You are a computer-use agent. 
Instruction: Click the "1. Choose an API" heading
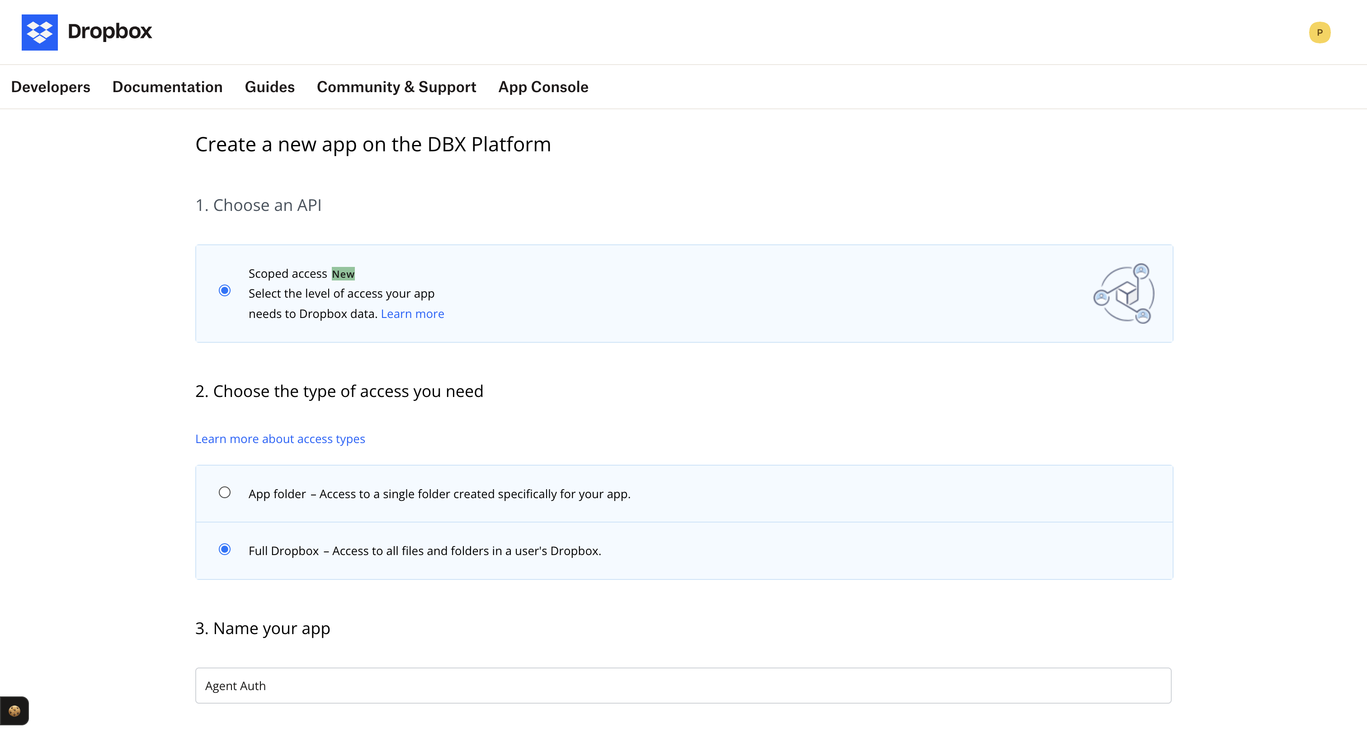coord(259,205)
